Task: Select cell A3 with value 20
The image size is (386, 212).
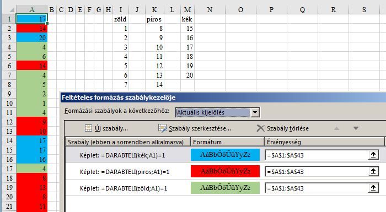Action: coord(32,37)
